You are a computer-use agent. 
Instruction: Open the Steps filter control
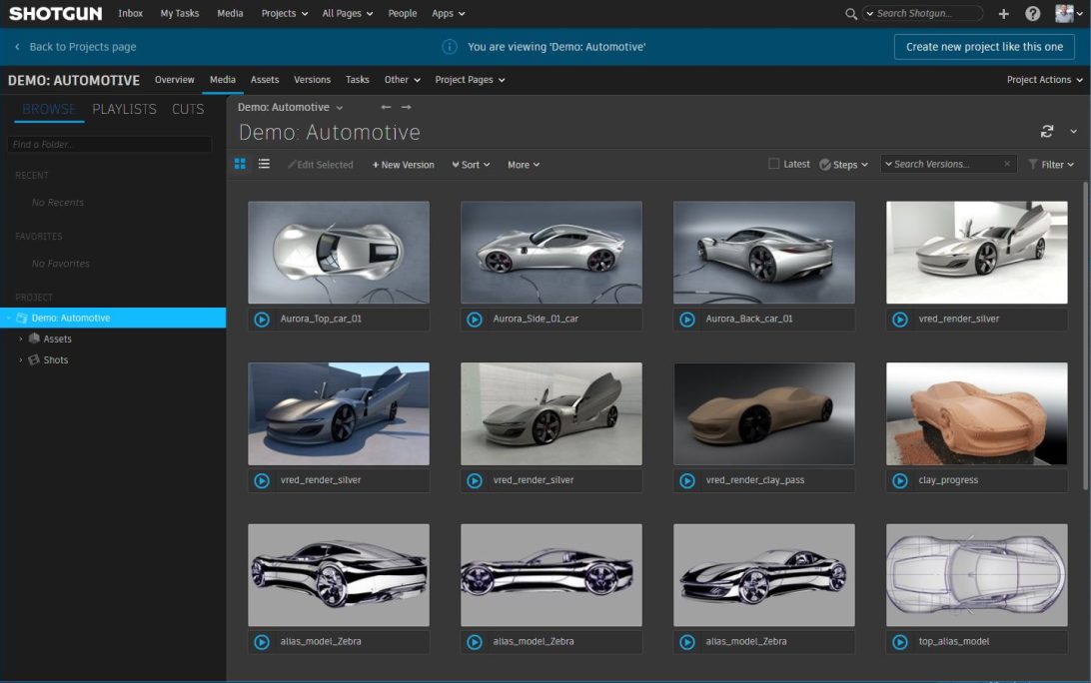(x=842, y=164)
